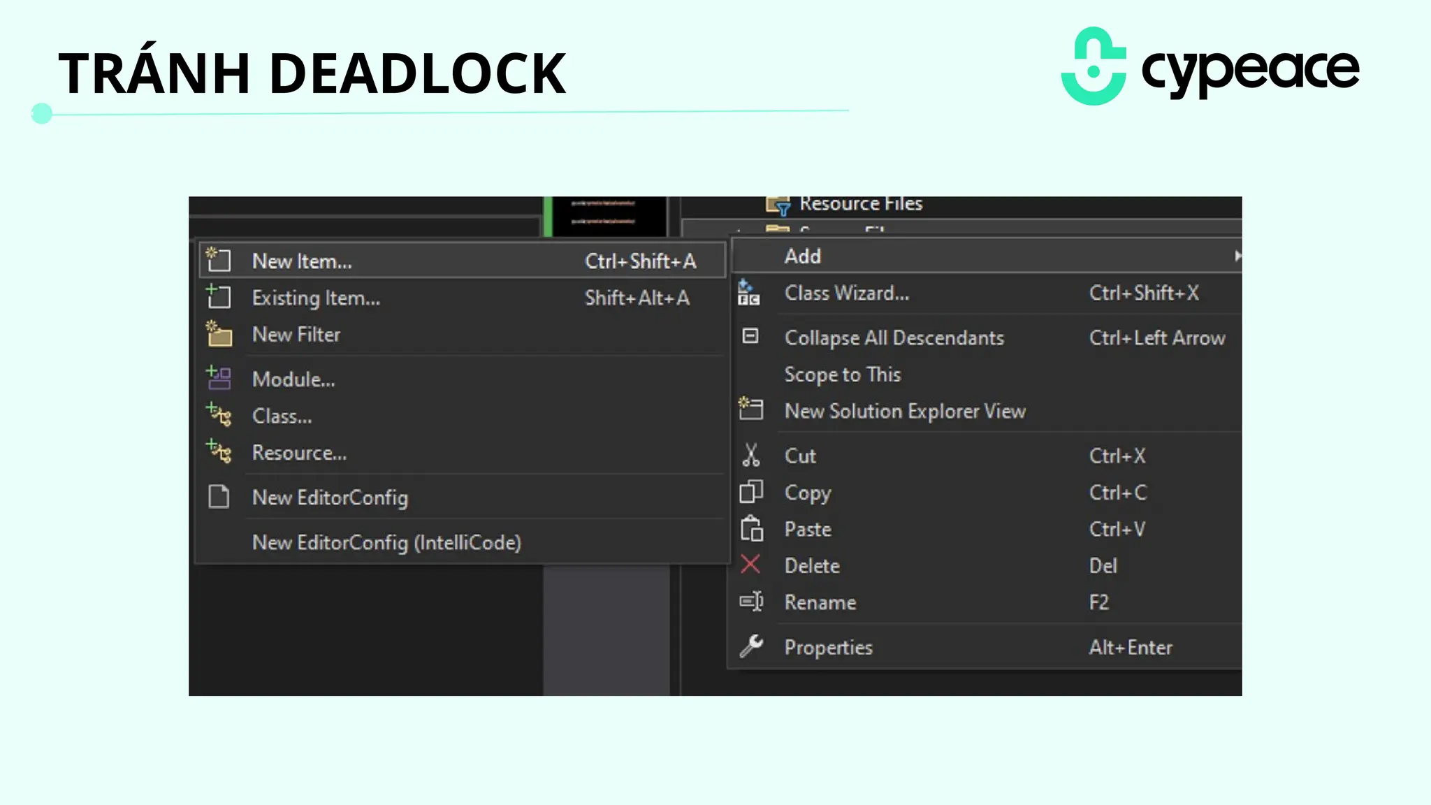The image size is (1431, 805).
Task: Click the Resource Files folder icon
Action: pos(778,205)
